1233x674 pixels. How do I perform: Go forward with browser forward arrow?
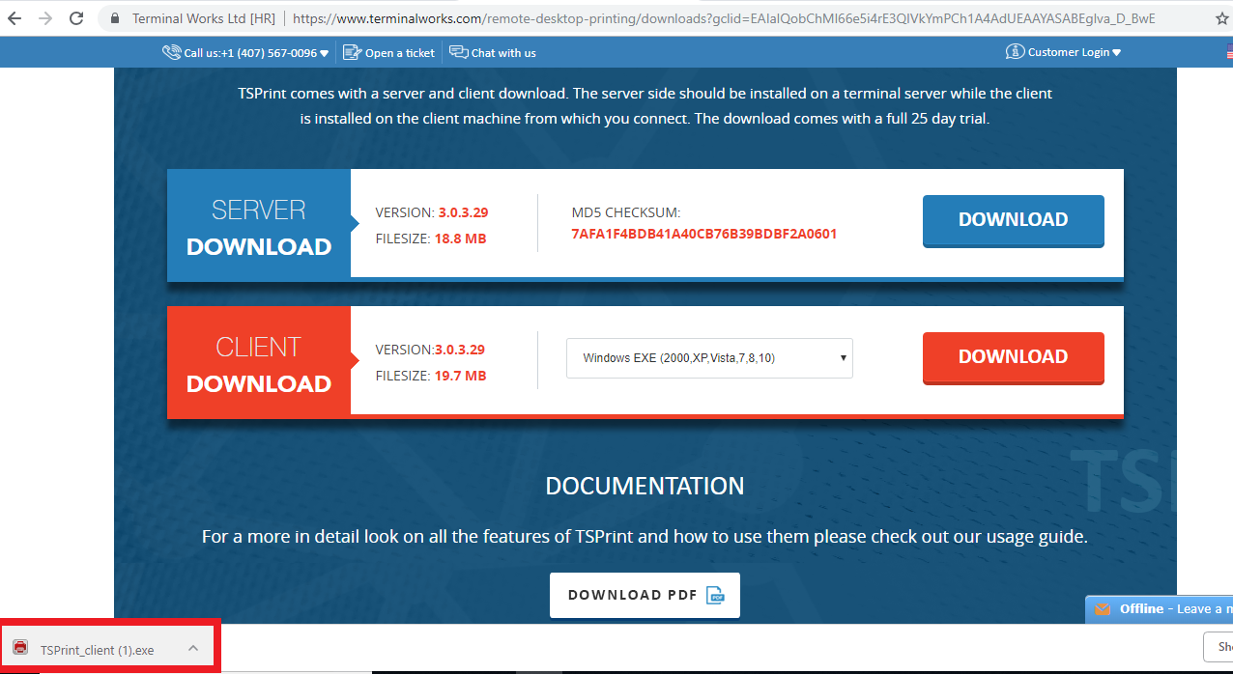pos(44,18)
